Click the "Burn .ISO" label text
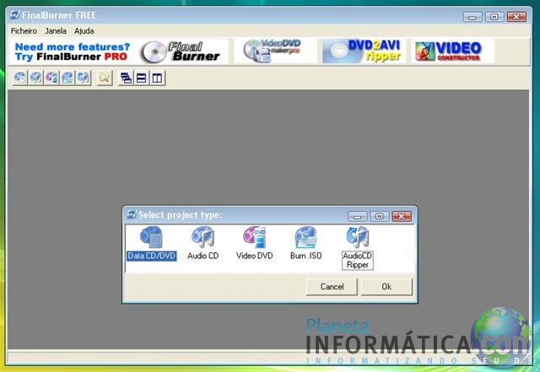Screen dimensions: 540x372 305,256
